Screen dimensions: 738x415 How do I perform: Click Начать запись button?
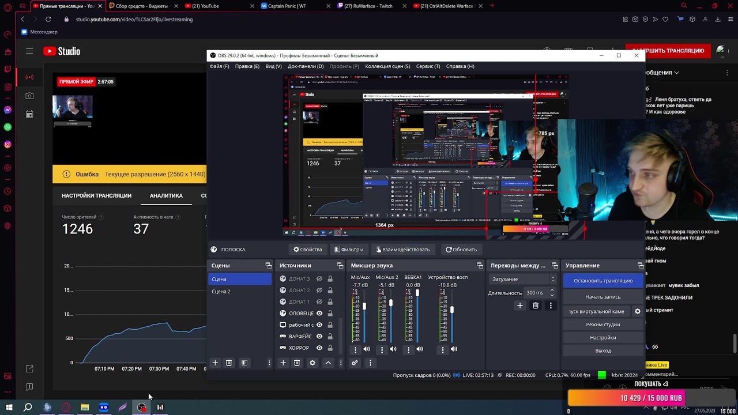(x=603, y=297)
